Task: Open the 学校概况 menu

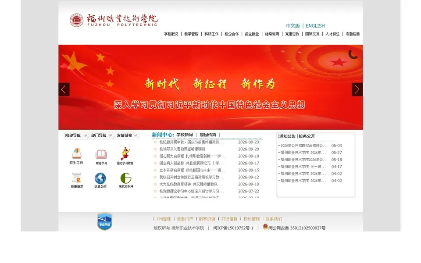Action: pos(171,34)
